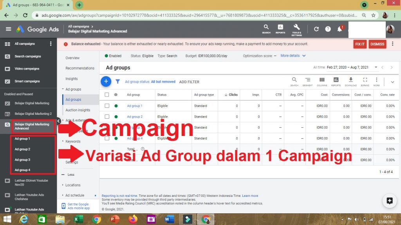This screenshot has height=225, width=401.
Task: Click the blue add ad group plus button
Action: 106,81
